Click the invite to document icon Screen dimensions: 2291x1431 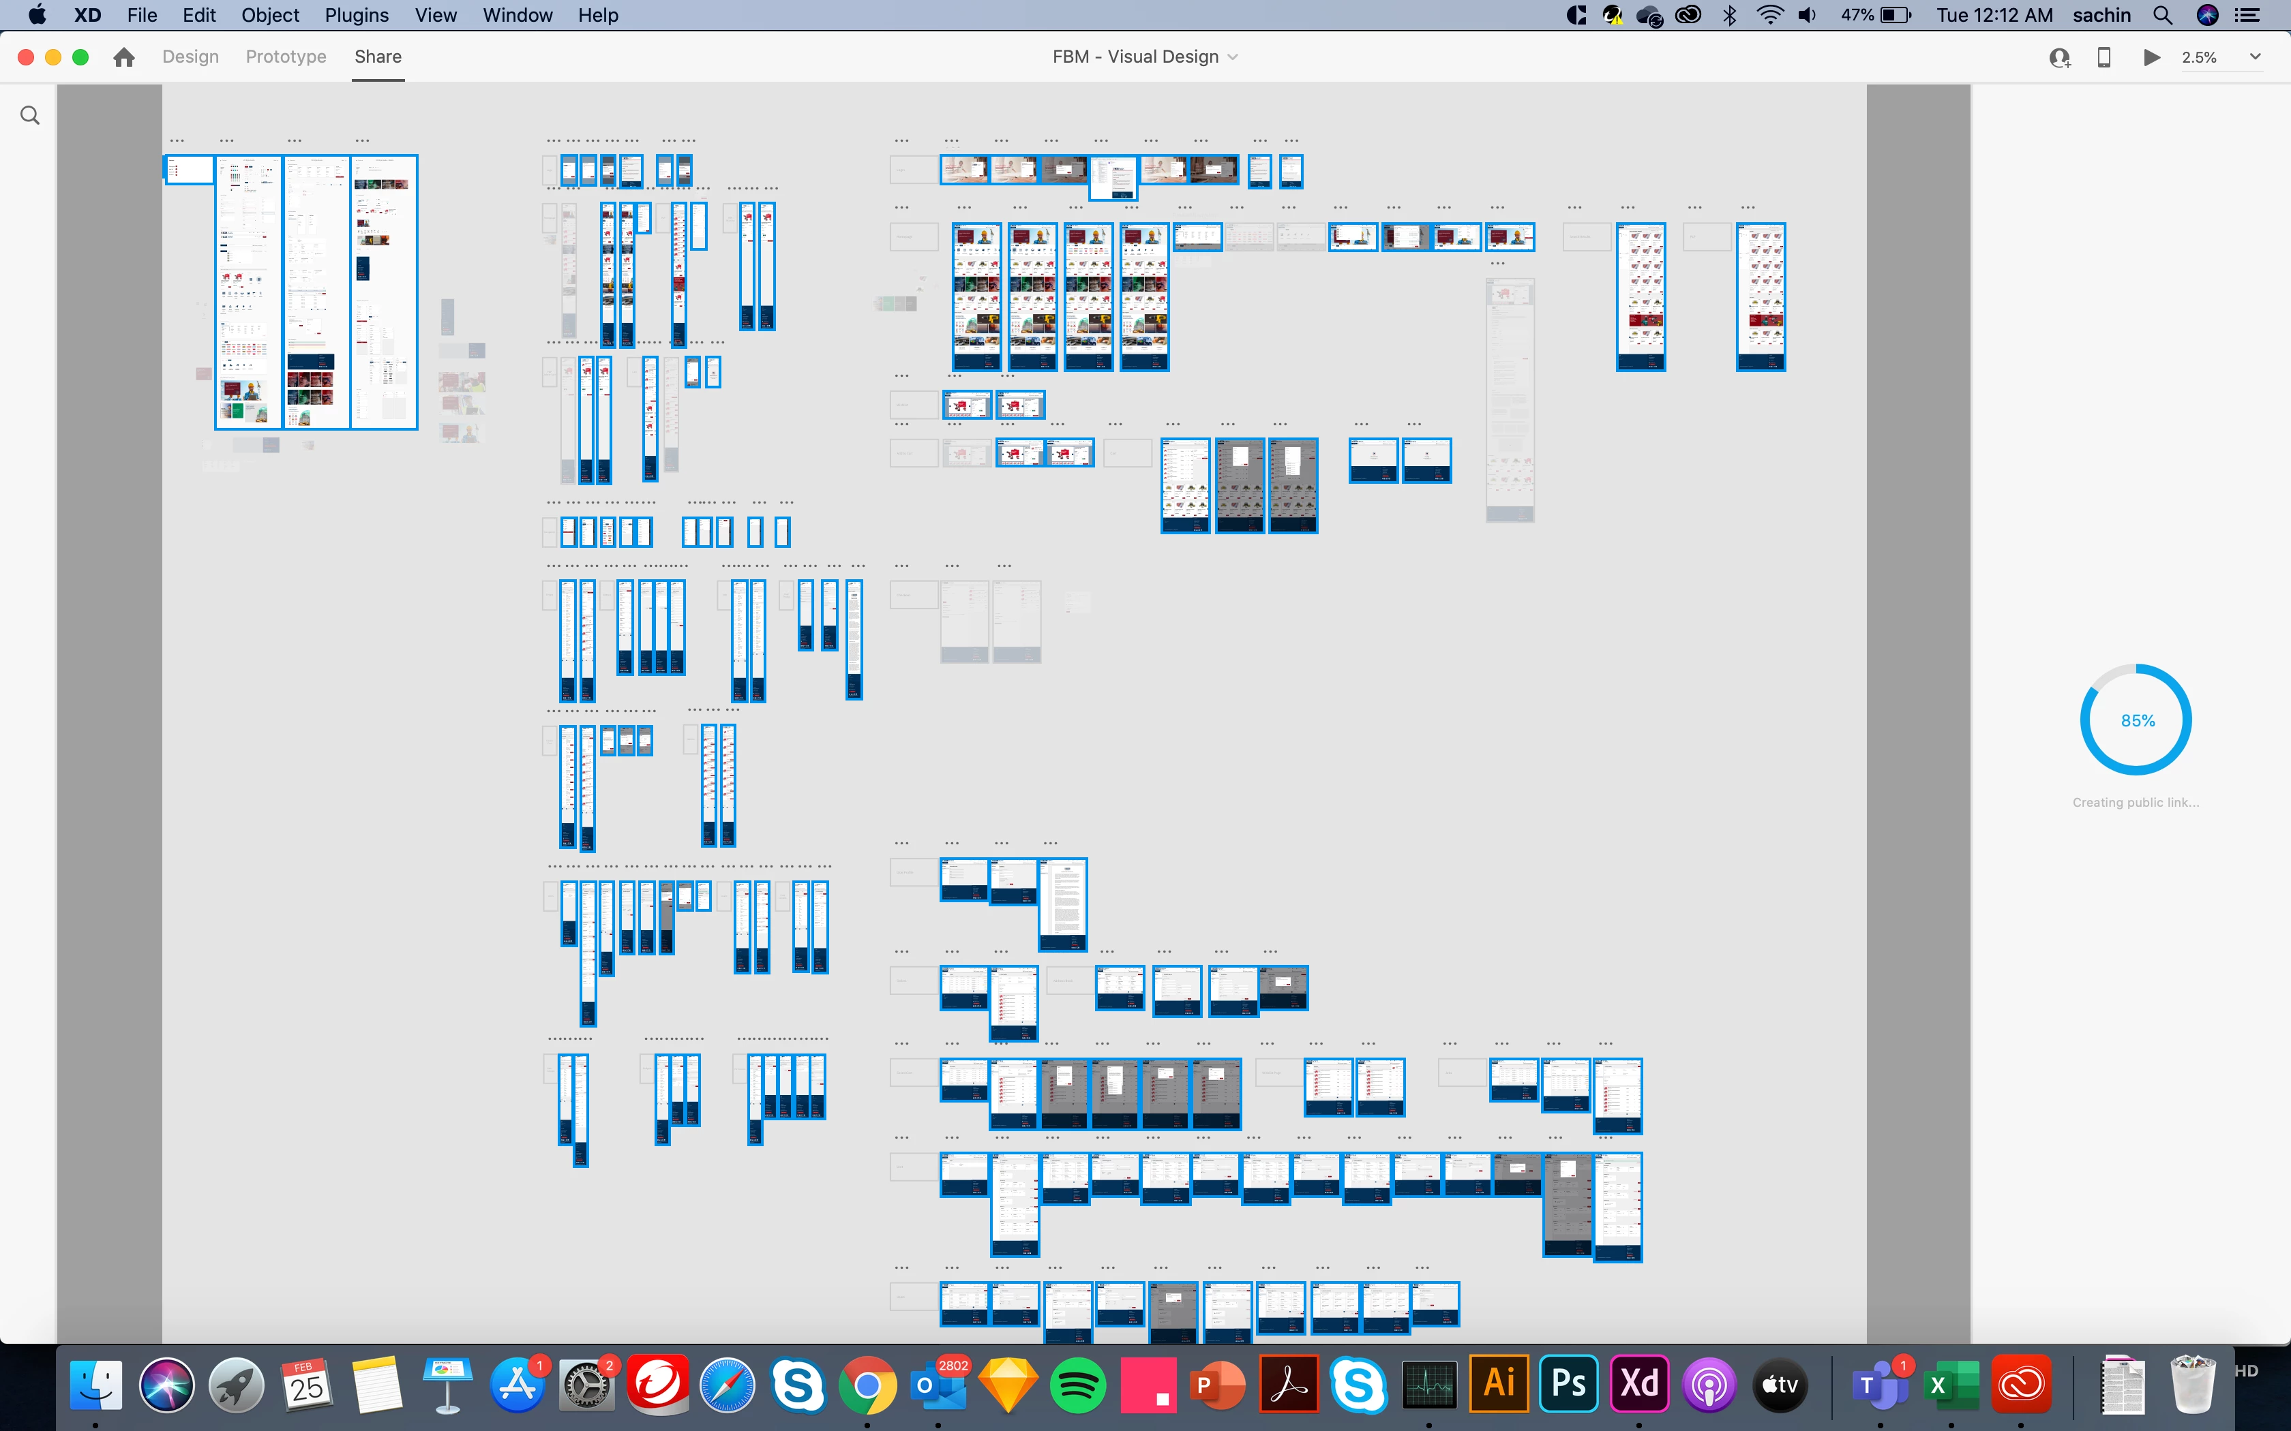tap(2059, 58)
